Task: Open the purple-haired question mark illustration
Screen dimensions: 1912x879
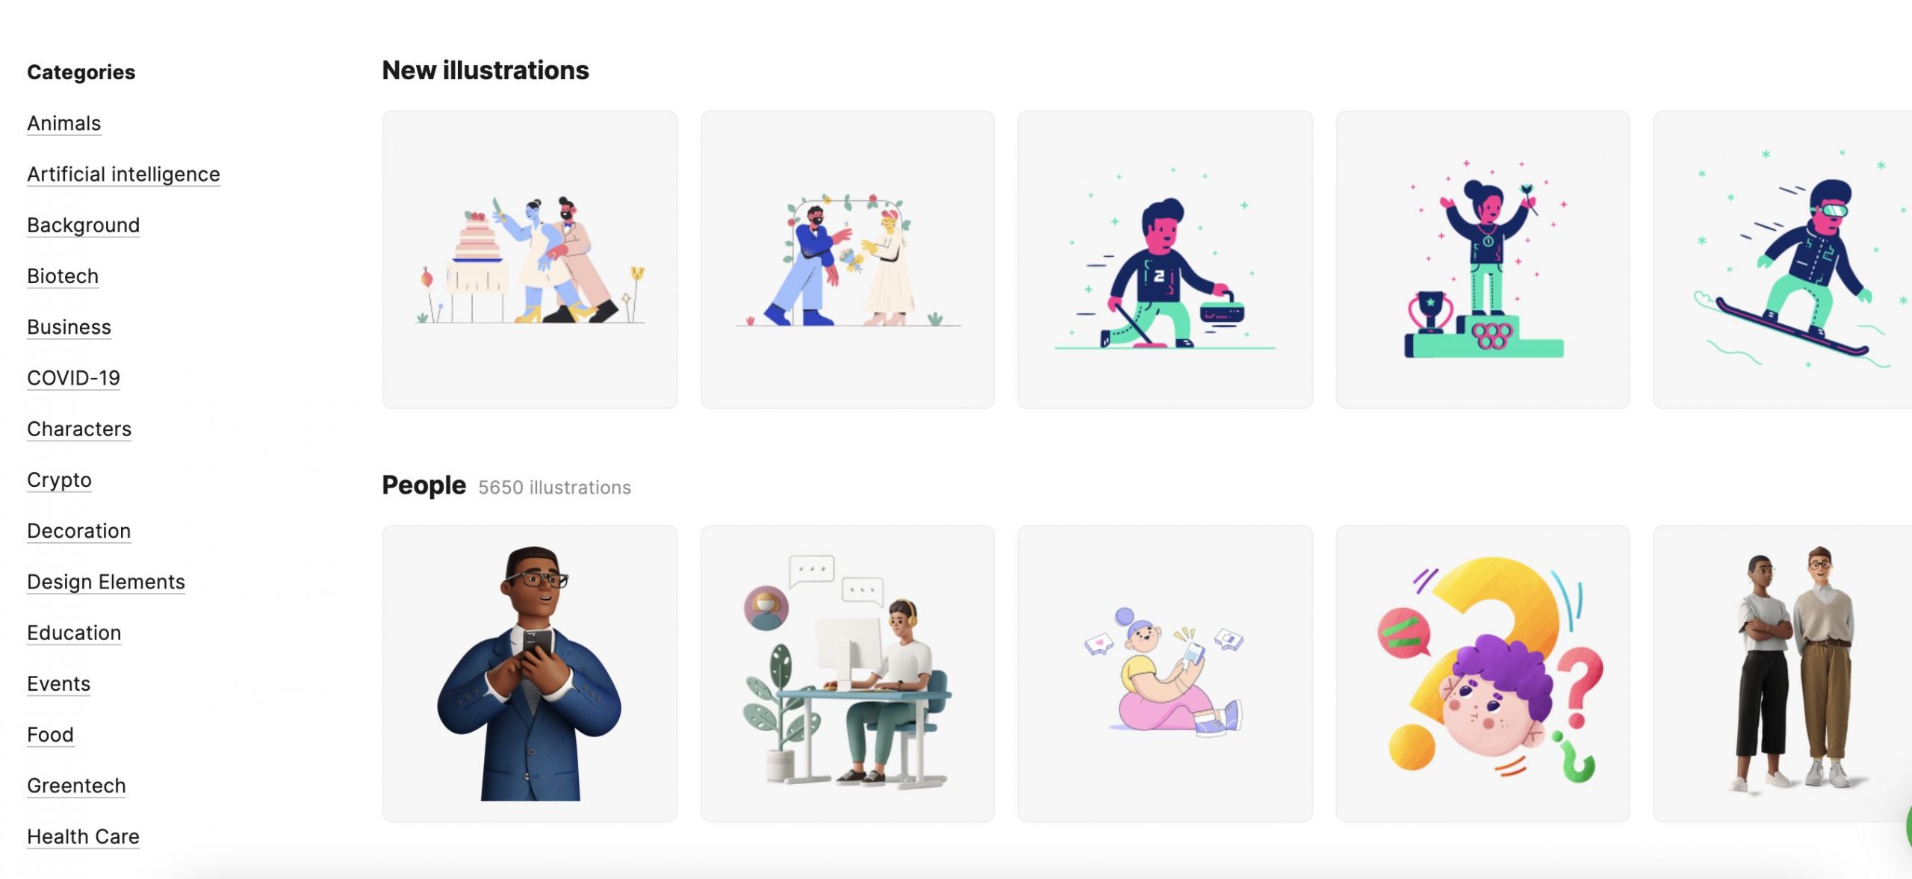Action: coord(1483,674)
